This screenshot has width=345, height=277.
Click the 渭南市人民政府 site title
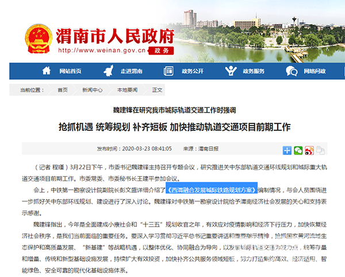115,36
